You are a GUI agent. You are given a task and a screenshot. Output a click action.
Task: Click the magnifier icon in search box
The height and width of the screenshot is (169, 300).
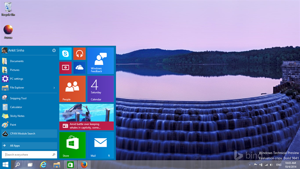pyautogui.click(x=54, y=154)
